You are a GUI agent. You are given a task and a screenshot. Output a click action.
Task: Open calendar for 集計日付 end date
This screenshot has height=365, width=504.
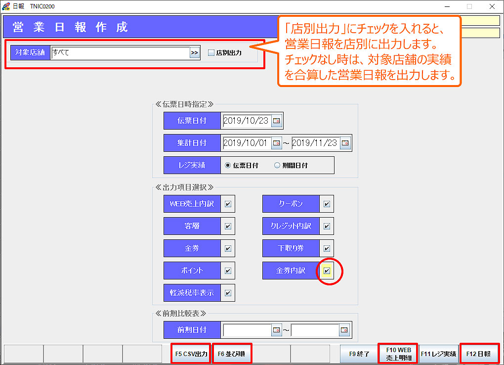click(345, 143)
